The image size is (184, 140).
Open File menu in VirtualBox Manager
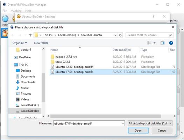pyautogui.click(x=5, y=11)
